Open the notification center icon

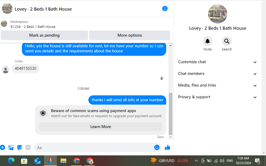(x=258, y=161)
